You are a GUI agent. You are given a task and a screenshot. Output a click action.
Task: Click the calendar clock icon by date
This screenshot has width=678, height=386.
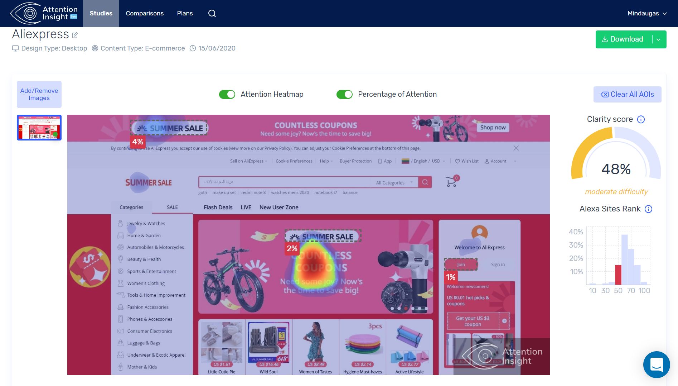pos(193,48)
